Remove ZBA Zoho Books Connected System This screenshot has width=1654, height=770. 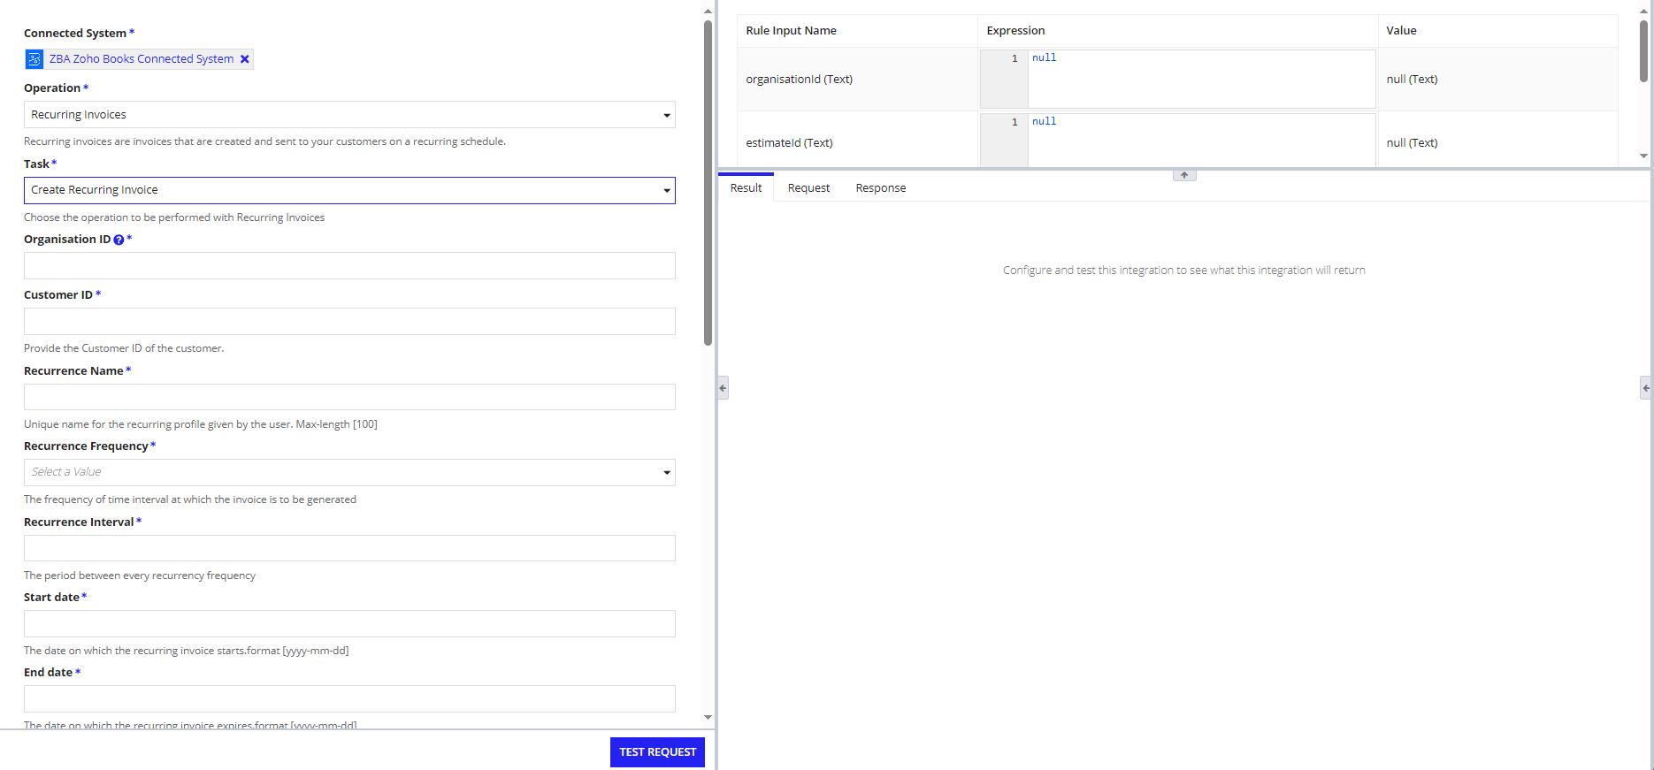pyautogui.click(x=245, y=59)
